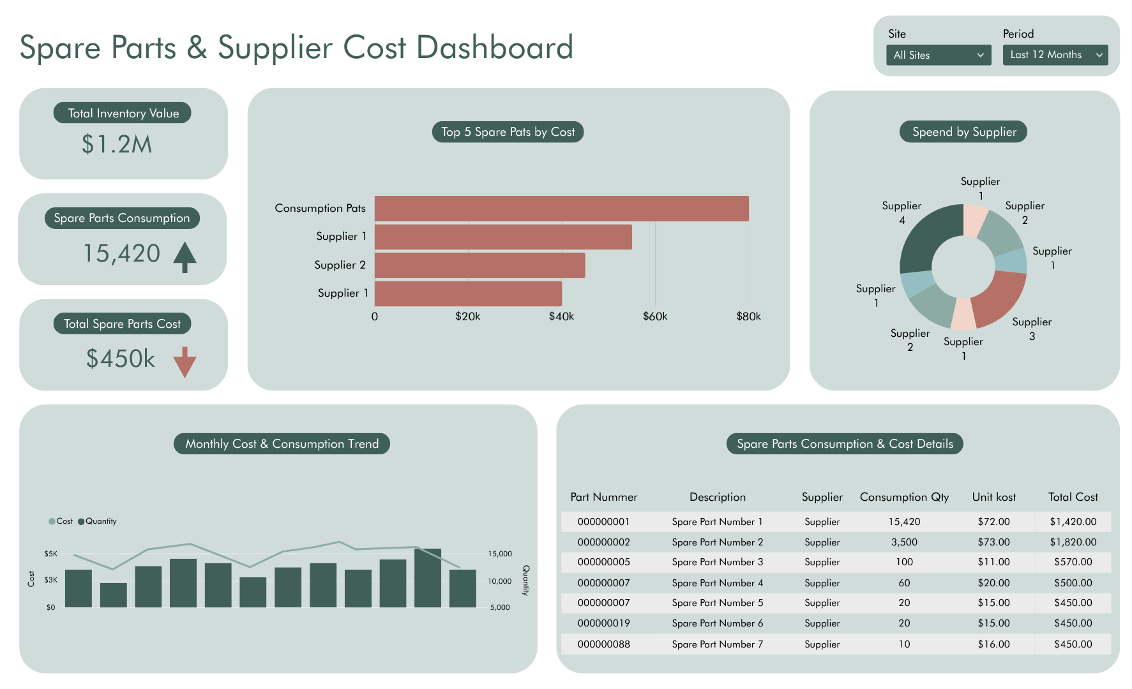This screenshot has width=1132, height=689.
Task: Click the Cost legend marker dot
Action: click(52, 522)
